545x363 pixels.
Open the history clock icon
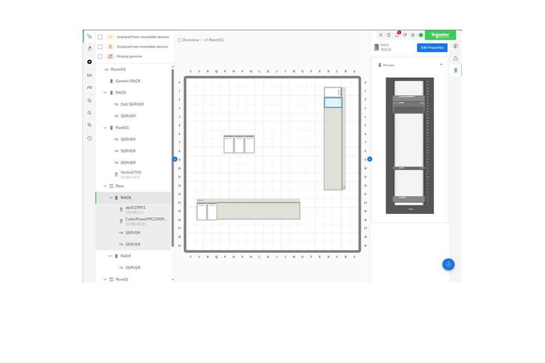tap(89, 138)
